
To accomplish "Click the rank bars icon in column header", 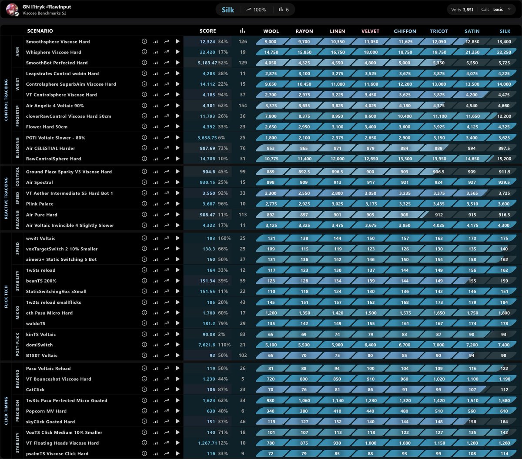I will click(242, 31).
